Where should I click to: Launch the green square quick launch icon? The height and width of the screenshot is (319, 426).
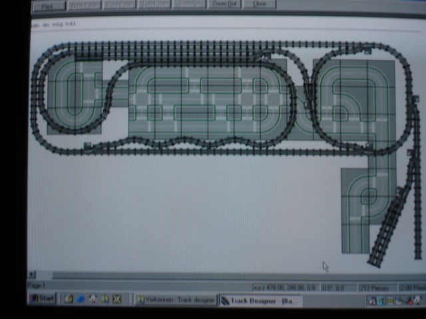[x=117, y=300]
